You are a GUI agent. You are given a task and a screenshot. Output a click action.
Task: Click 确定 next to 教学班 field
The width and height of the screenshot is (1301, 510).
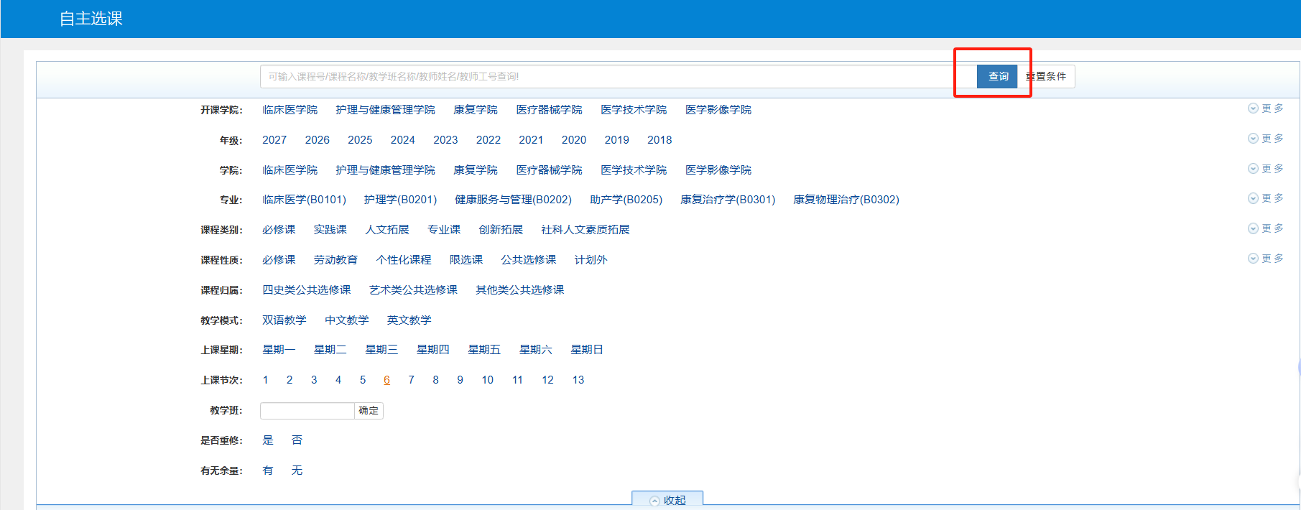click(369, 411)
